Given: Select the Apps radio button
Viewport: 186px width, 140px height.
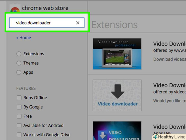Looking at the screenshot, I should [19, 72].
